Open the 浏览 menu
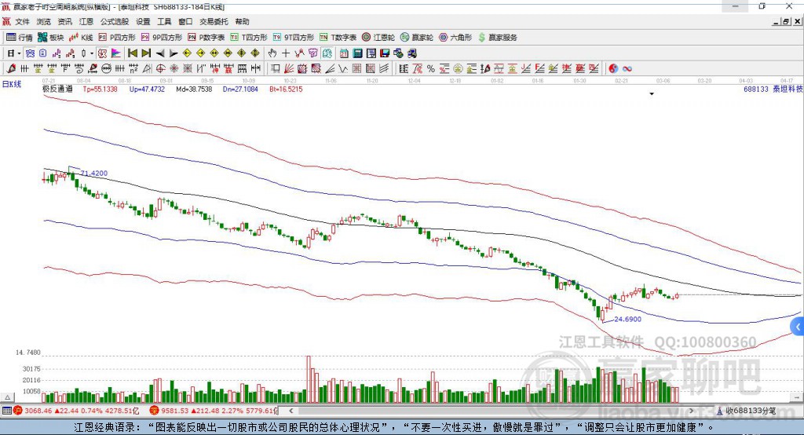This screenshot has height=435, width=804. pos(44,21)
